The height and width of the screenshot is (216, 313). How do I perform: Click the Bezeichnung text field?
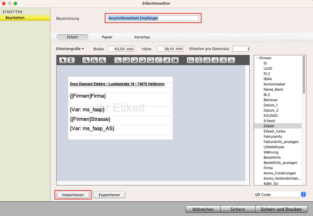pos(153,18)
